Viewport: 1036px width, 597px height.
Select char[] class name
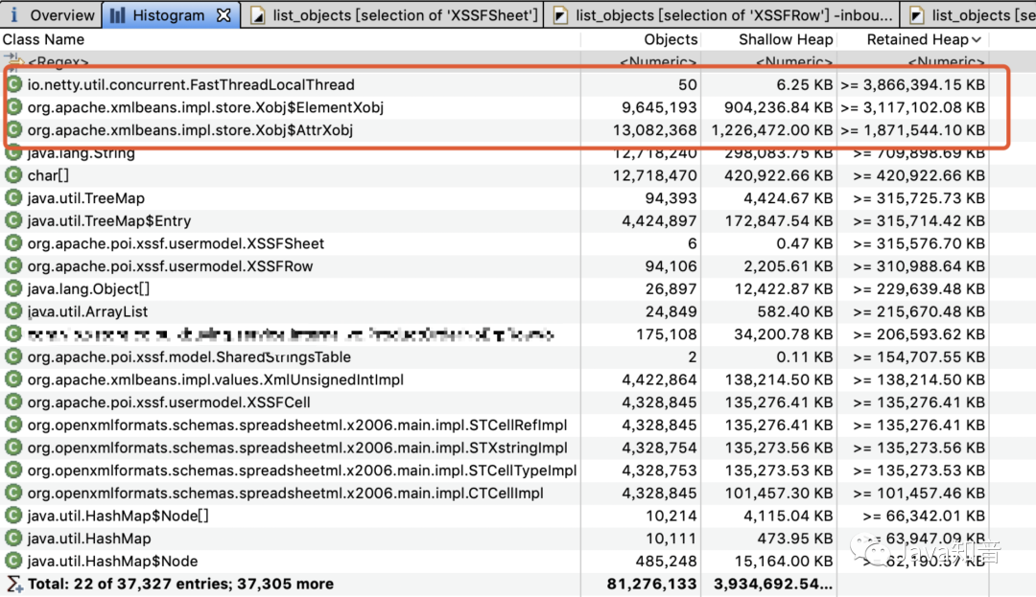coord(48,175)
